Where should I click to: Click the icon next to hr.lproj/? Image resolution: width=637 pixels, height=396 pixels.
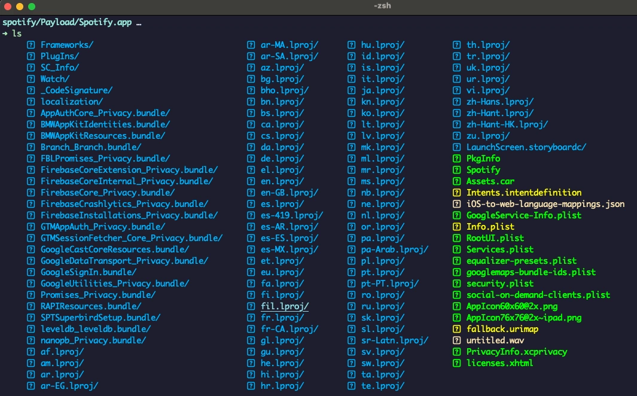[251, 386]
